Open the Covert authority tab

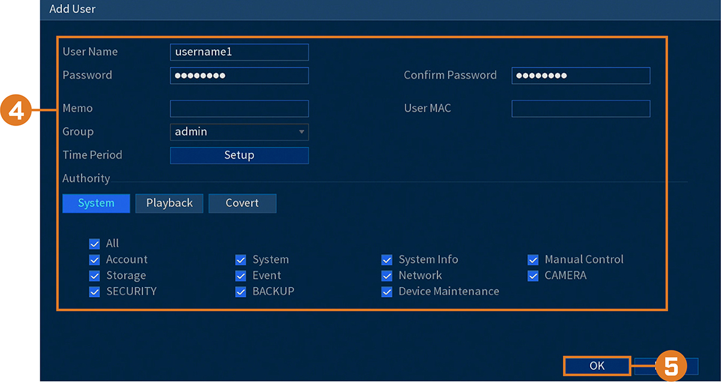[x=242, y=204]
